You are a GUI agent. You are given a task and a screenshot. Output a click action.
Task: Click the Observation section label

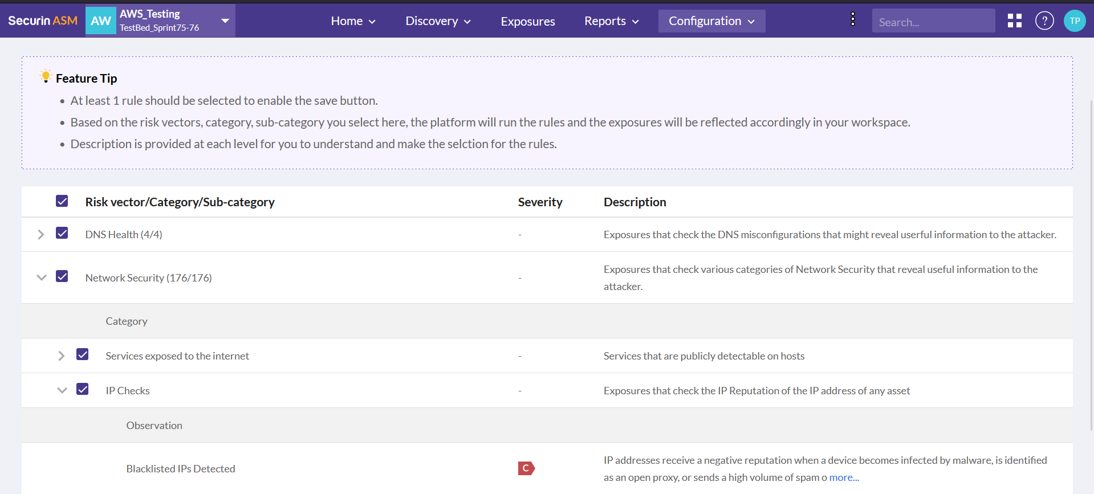pyautogui.click(x=154, y=425)
